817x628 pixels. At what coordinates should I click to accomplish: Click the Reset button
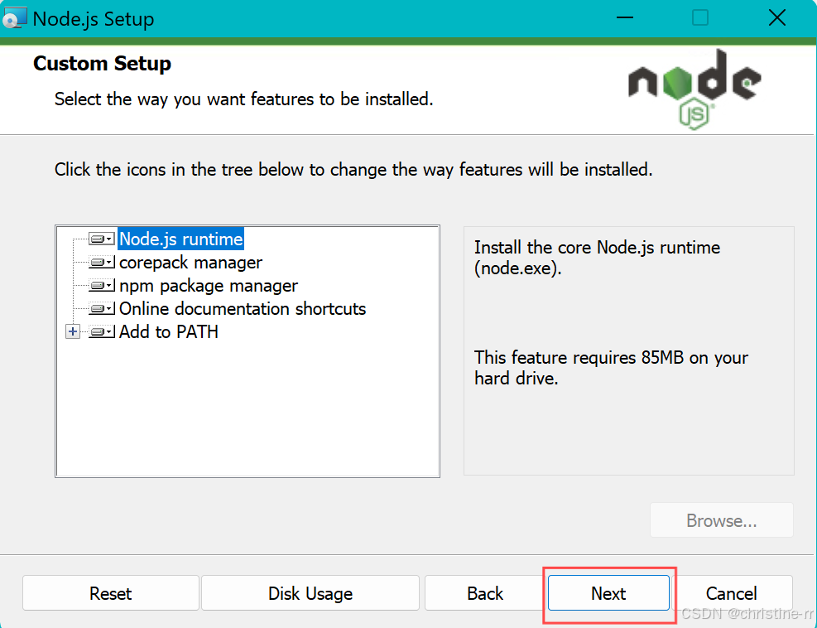pos(110,593)
